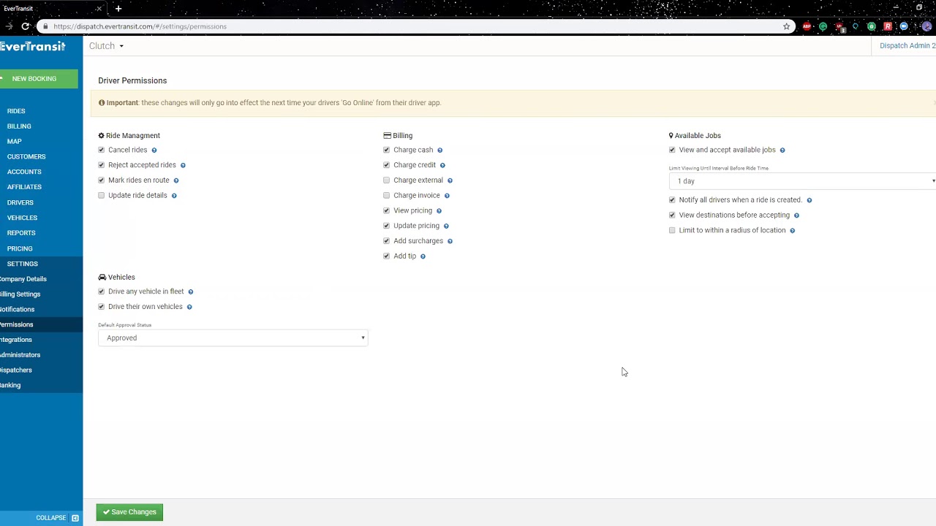This screenshot has height=526, width=936.
Task: Open the 1 day viewing interval dropdown
Action: [x=802, y=180]
